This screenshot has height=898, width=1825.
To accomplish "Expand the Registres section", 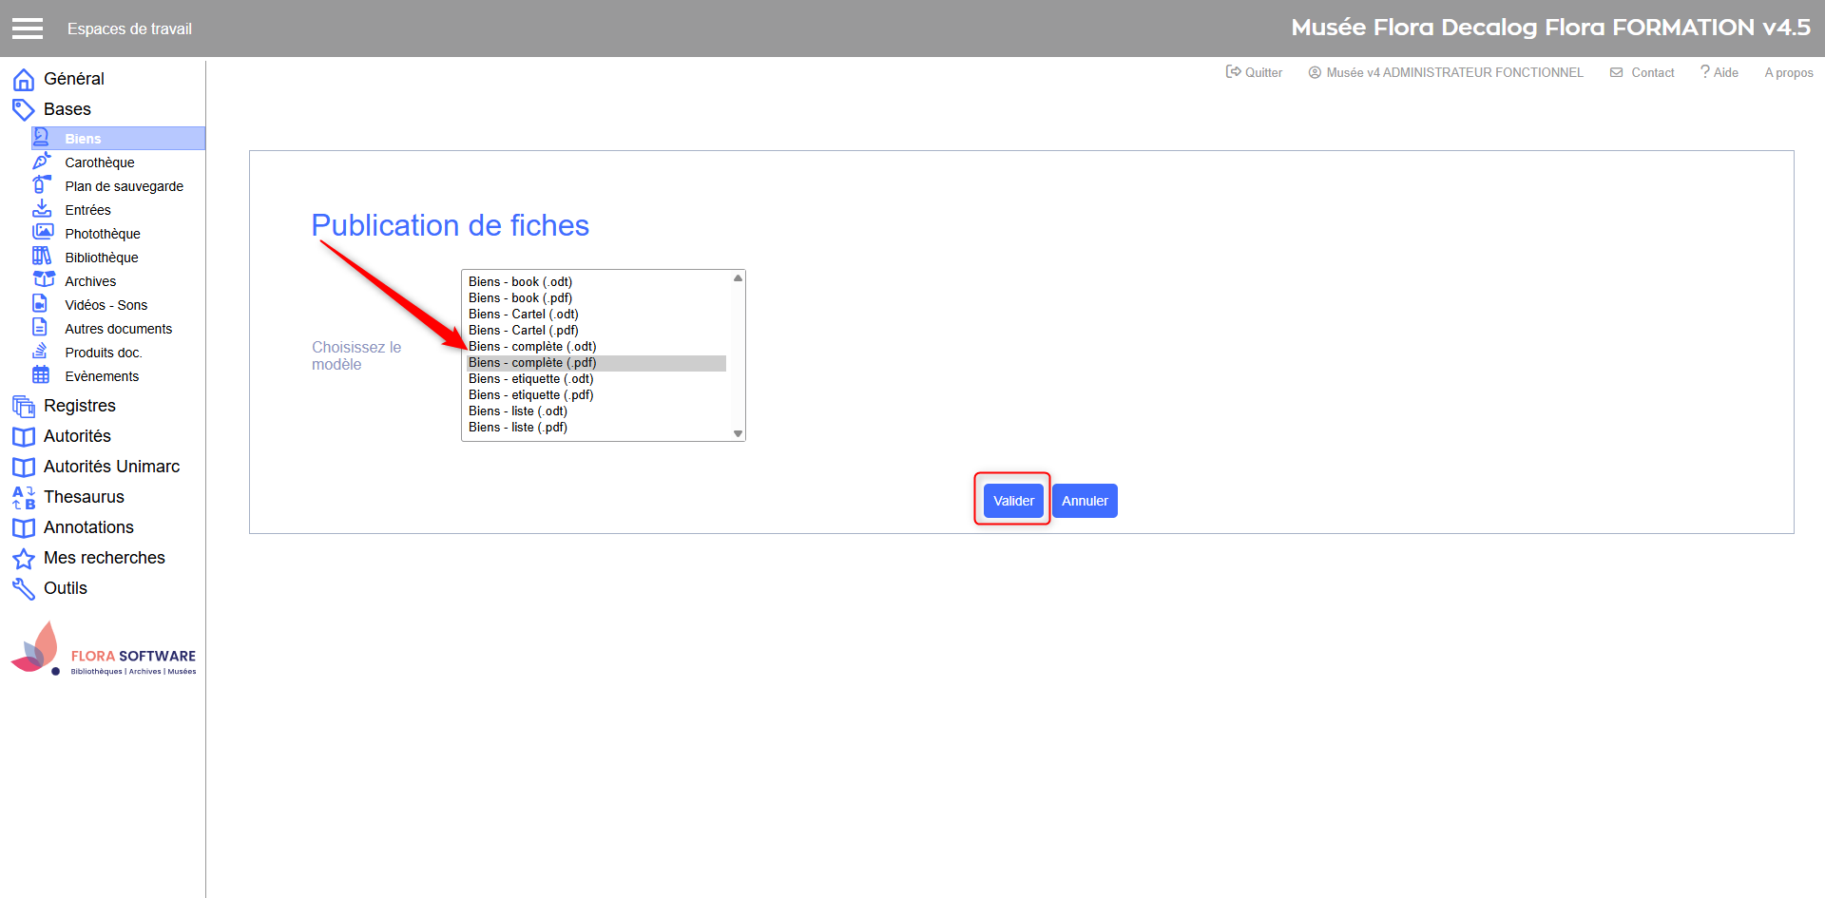I will (79, 406).
